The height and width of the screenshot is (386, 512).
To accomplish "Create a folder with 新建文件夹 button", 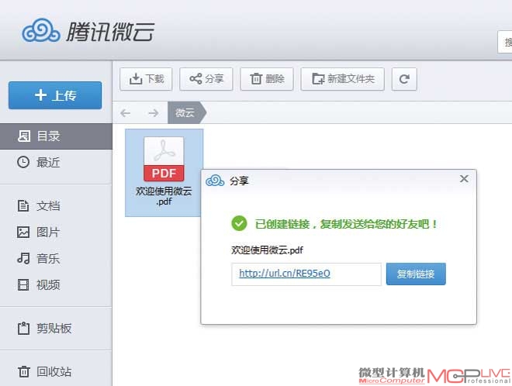I will [x=343, y=79].
